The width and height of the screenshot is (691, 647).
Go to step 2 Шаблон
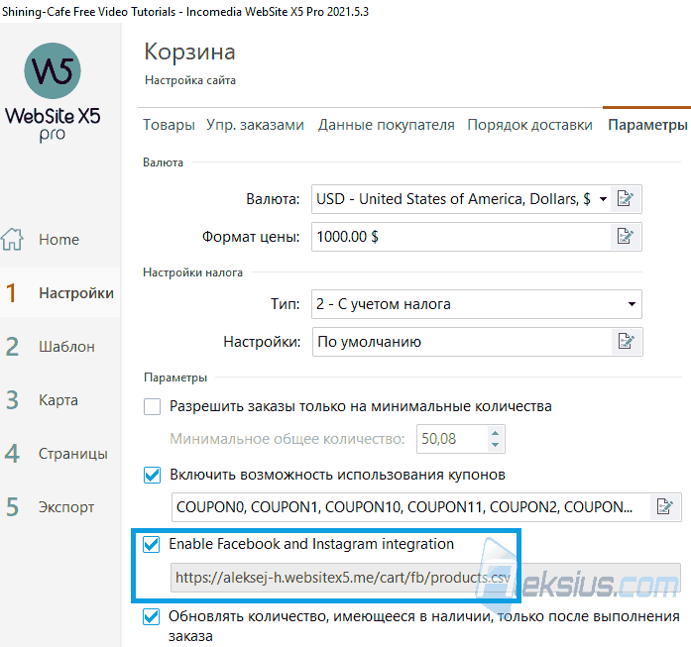point(59,347)
